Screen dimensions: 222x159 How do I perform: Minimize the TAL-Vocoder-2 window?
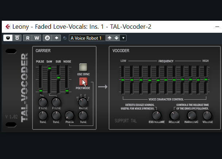tap(217, 27)
